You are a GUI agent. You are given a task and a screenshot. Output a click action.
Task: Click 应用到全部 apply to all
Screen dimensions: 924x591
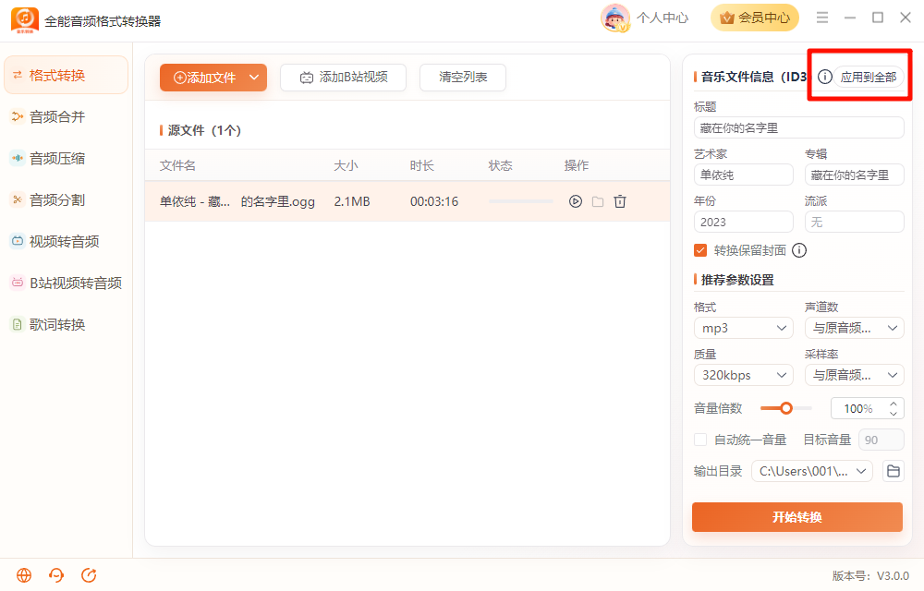868,78
